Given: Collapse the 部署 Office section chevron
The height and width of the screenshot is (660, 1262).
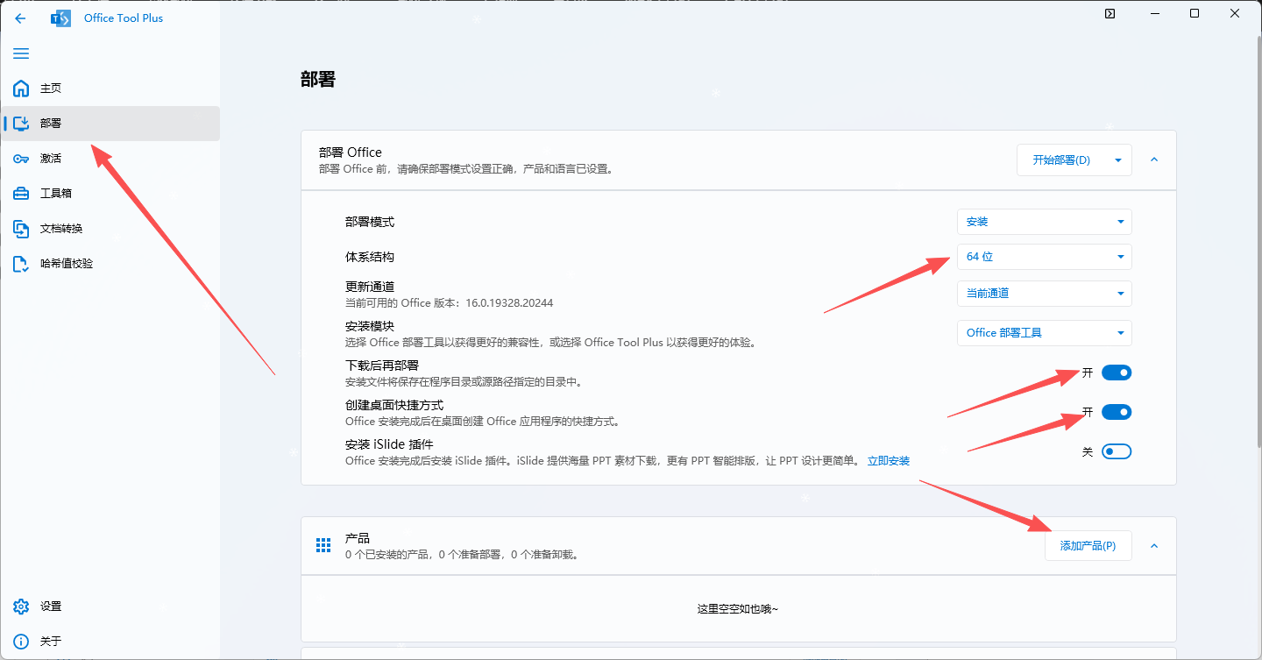Looking at the screenshot, I should point(1154,160).
